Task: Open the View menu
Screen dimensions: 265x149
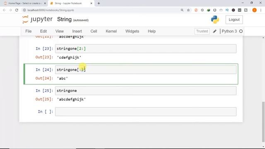Action: click(60, 31)
